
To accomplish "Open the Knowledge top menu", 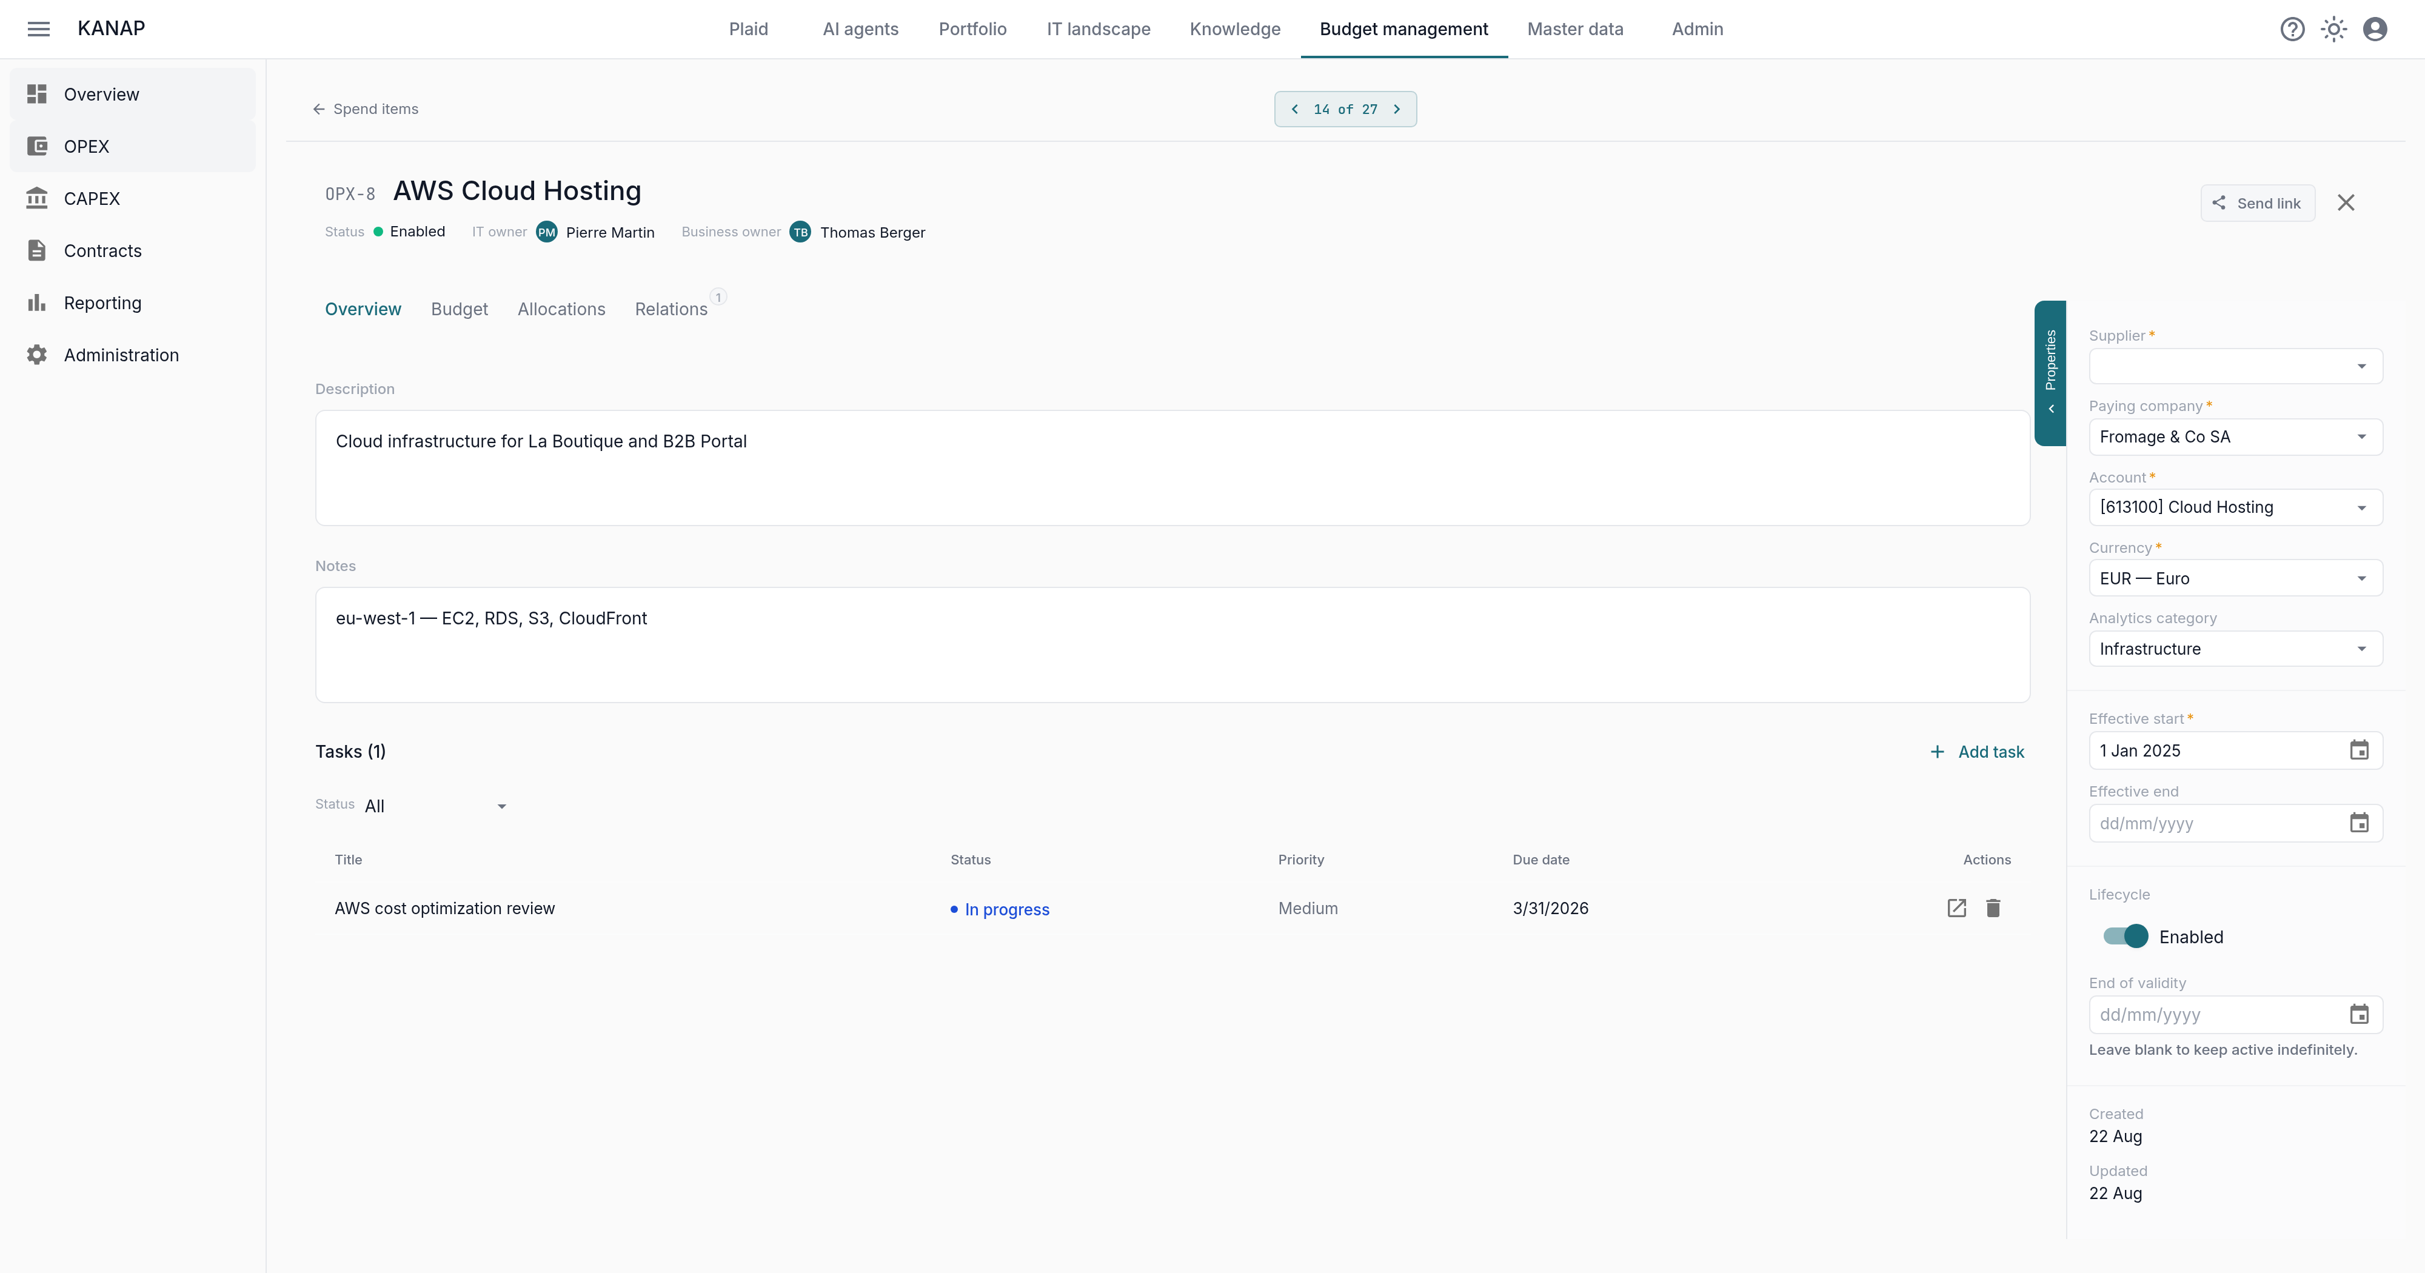I will coord(1234,29).
